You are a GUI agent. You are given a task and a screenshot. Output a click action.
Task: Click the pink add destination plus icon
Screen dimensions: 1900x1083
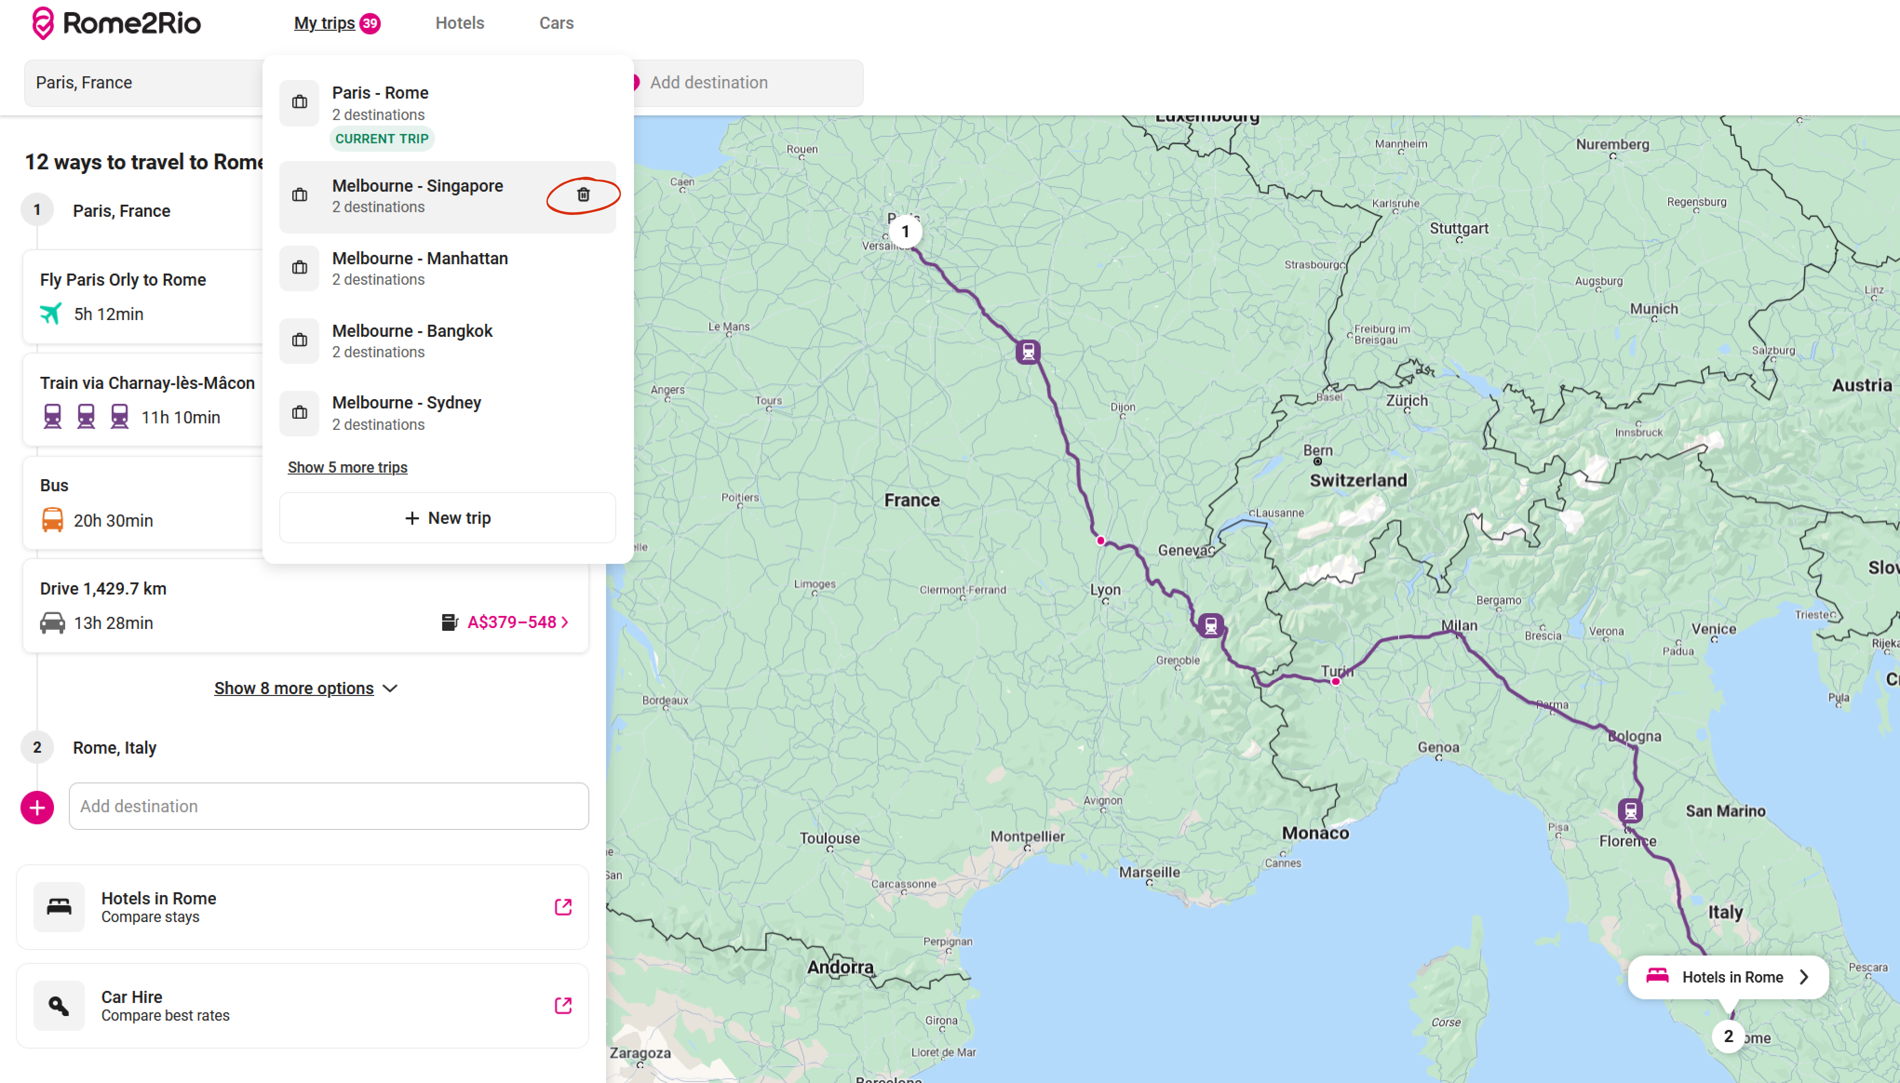(37, 807)
